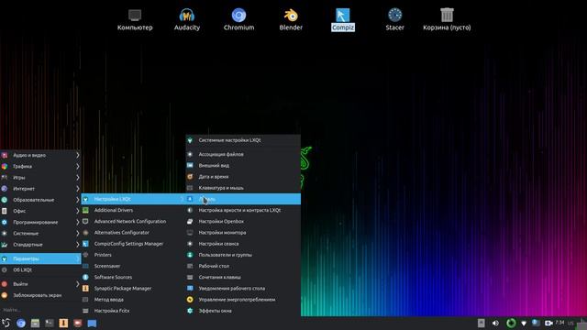This screenshot has width=587, height=330.
Task: Open Настройки монитора
Action: [243, 233]
